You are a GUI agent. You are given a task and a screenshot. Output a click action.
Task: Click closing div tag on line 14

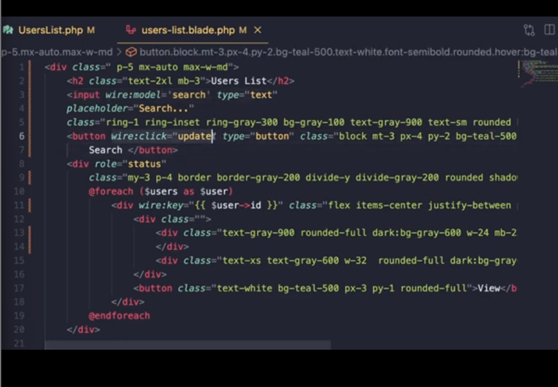[173, 247]
